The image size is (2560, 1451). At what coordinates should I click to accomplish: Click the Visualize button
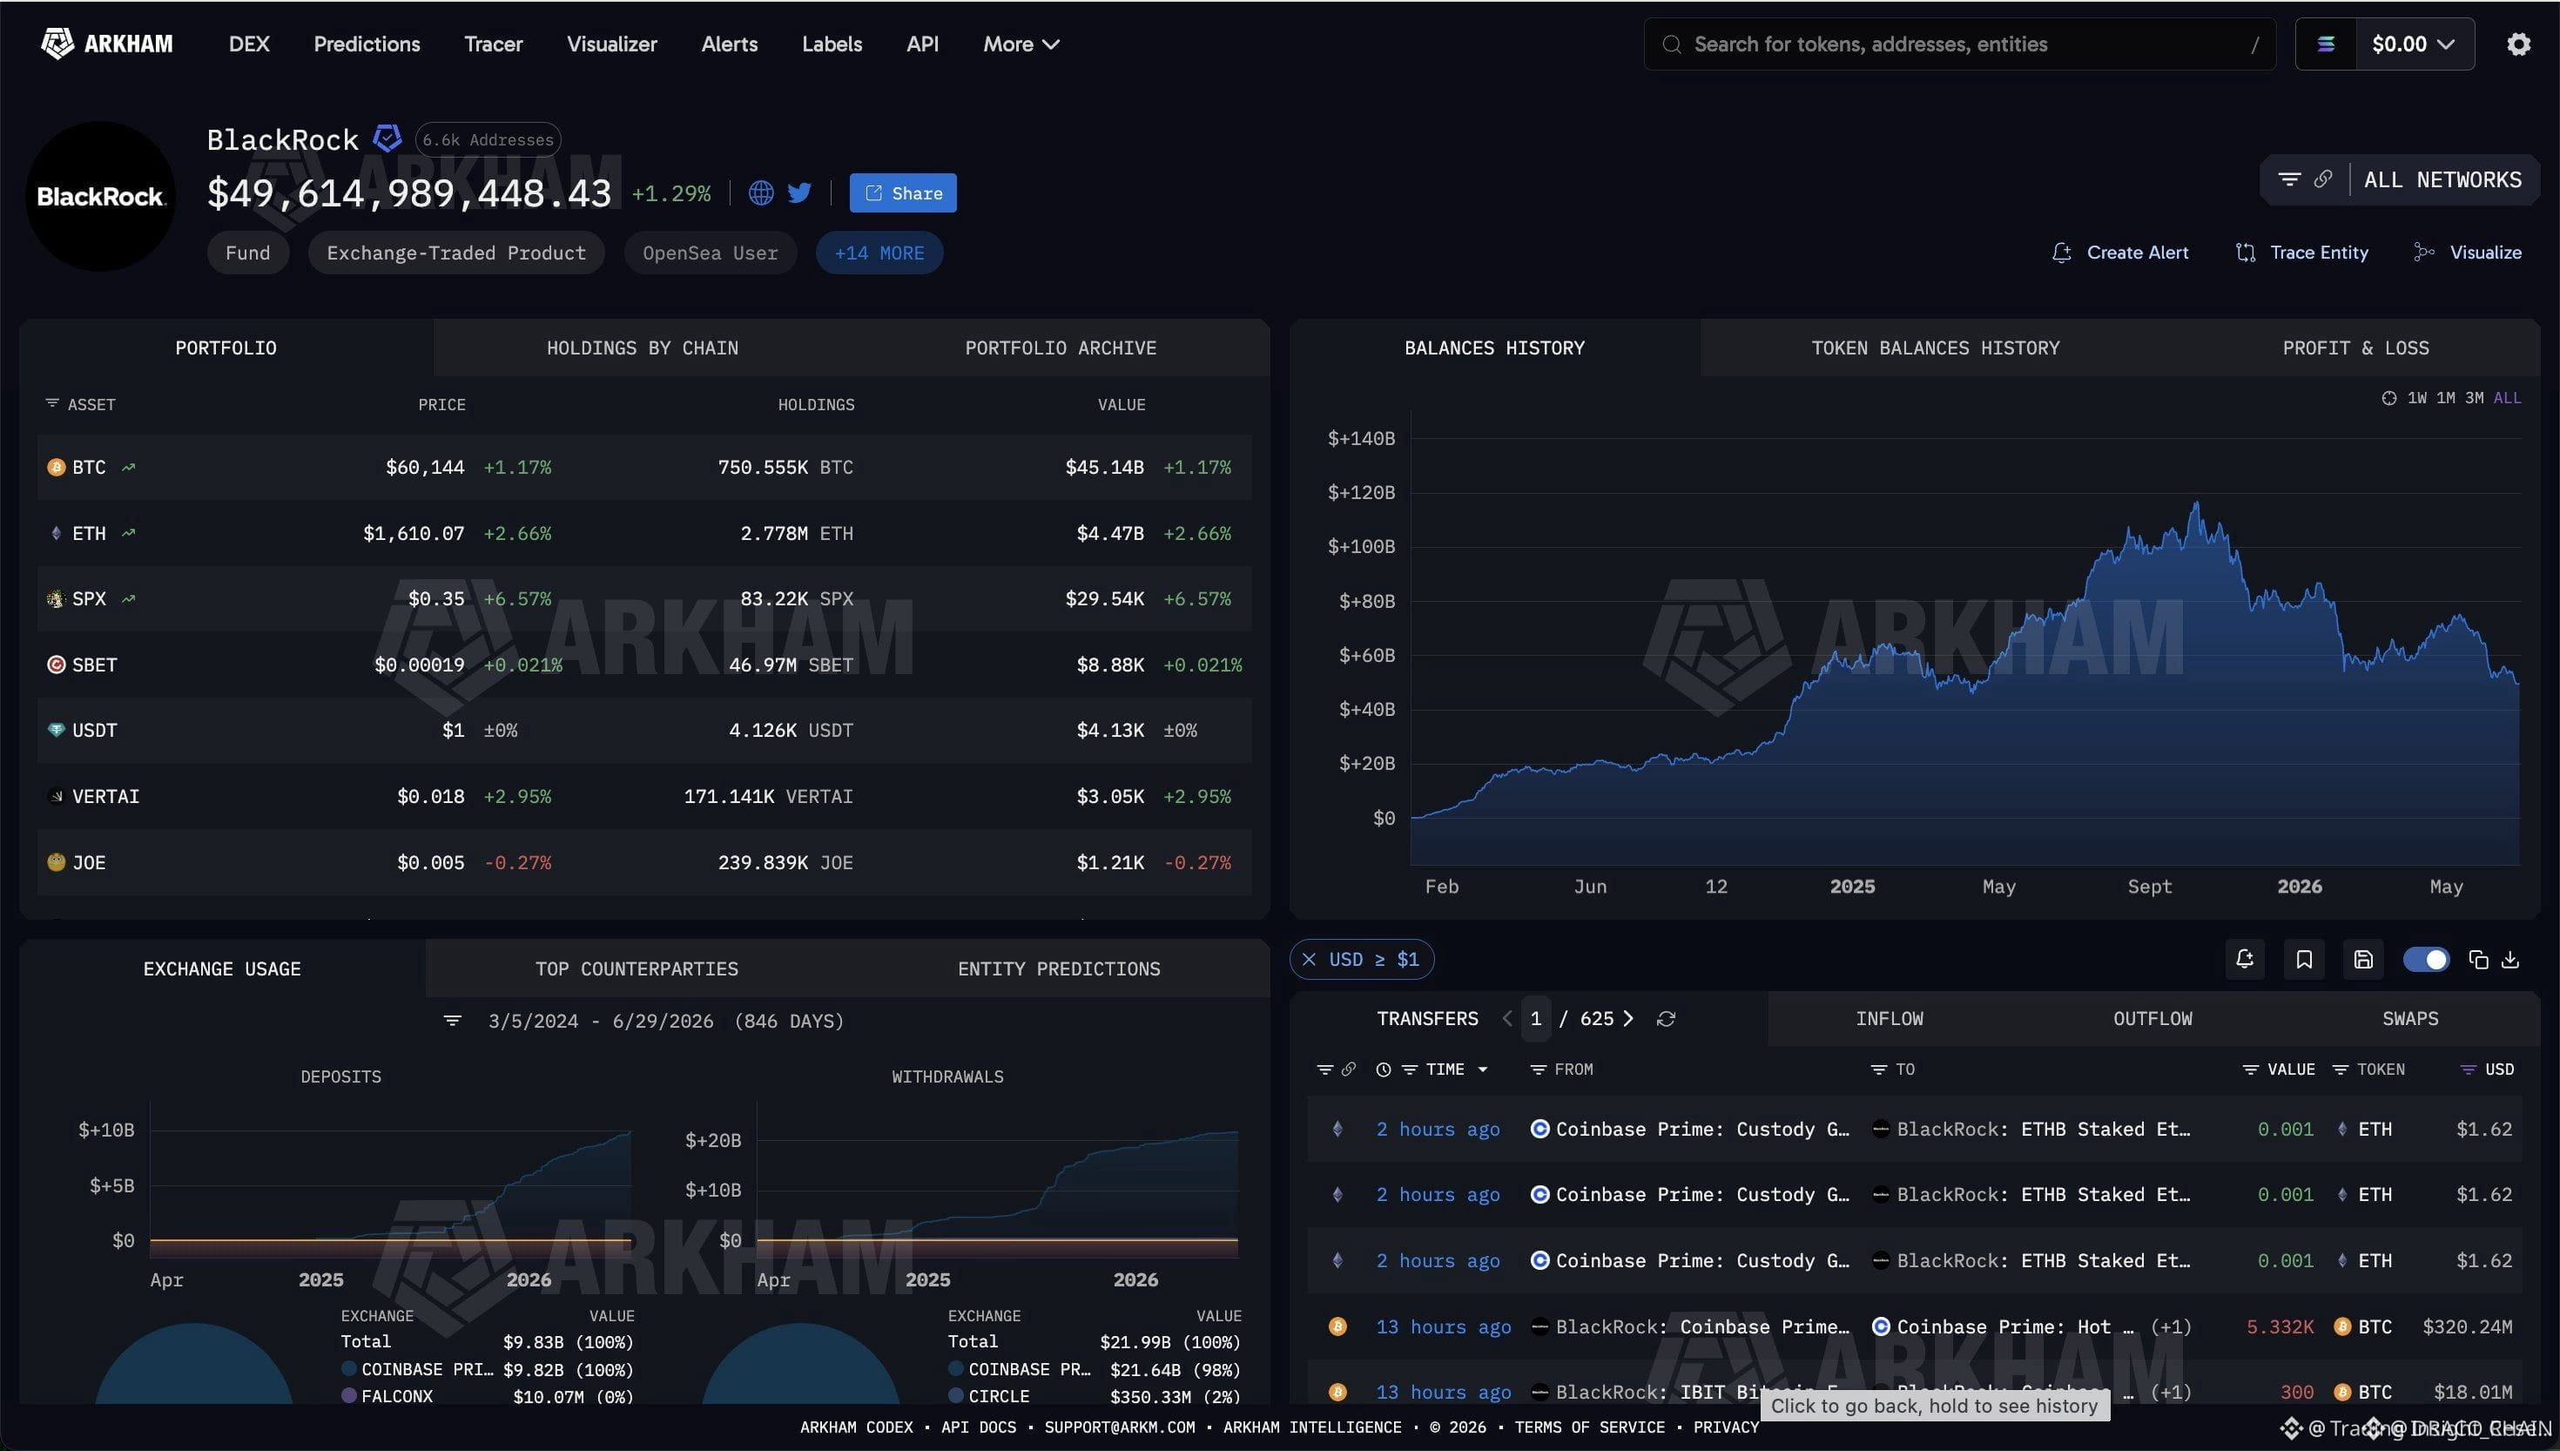pos(2469,253)
